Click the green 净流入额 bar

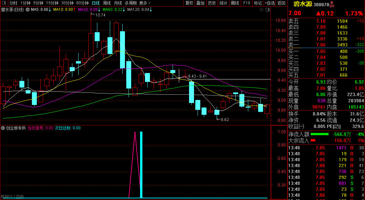coord(320,134)
